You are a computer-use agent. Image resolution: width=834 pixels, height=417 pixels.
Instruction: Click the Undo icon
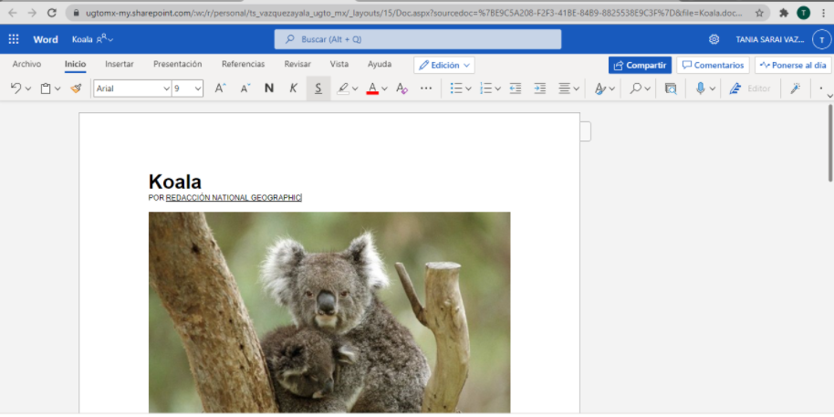point(16,89)
